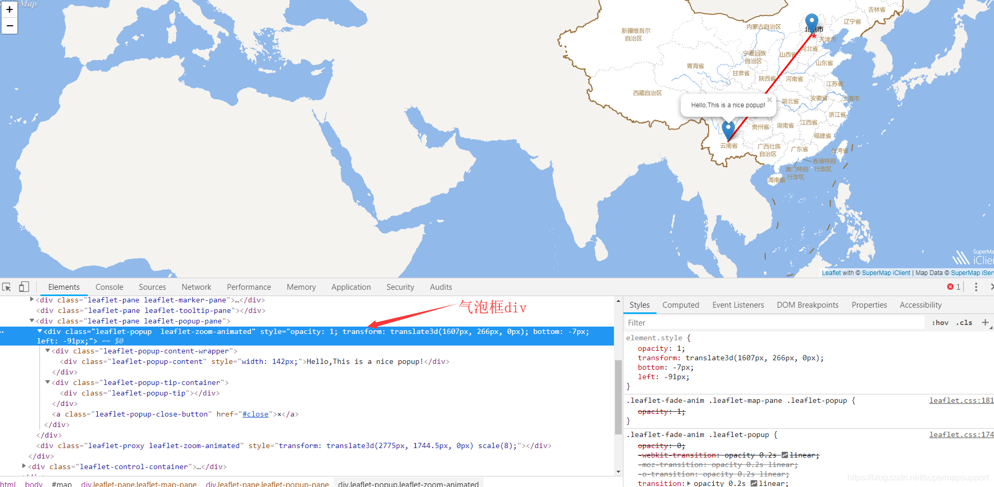Viewport: 994px width, 487px height.
Task: Toggle the device toolbar icon in DevTools
Action: [24, 287]
